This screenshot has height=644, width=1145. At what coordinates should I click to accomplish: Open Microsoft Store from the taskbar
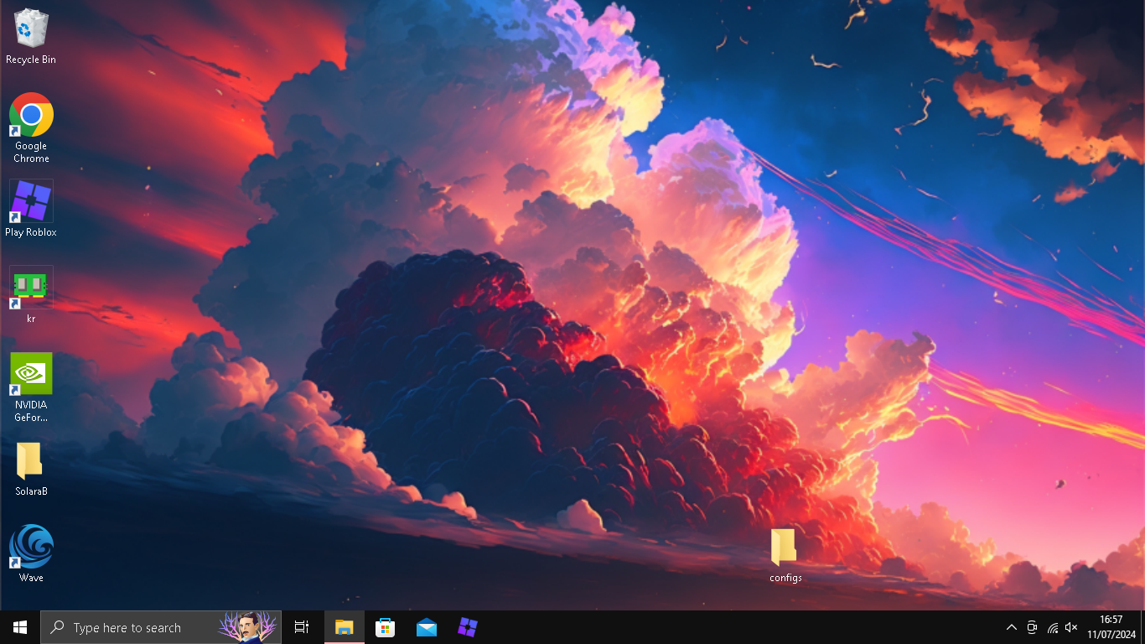[386, 627]
